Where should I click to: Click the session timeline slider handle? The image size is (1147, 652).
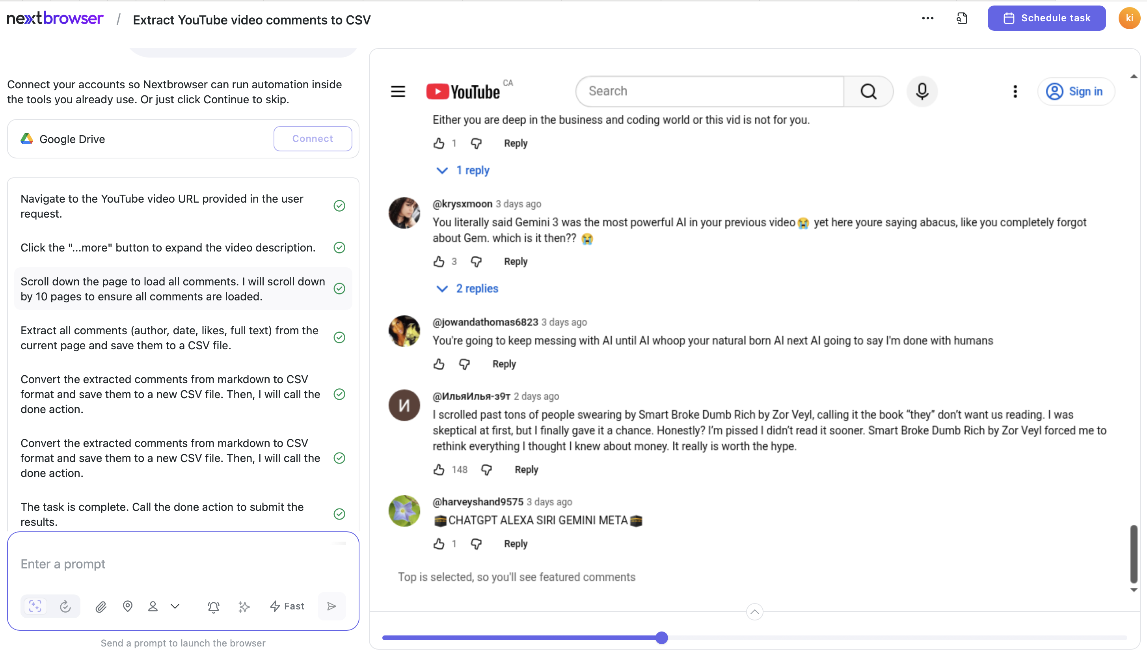pyautogui.click(x=661, y=638)
